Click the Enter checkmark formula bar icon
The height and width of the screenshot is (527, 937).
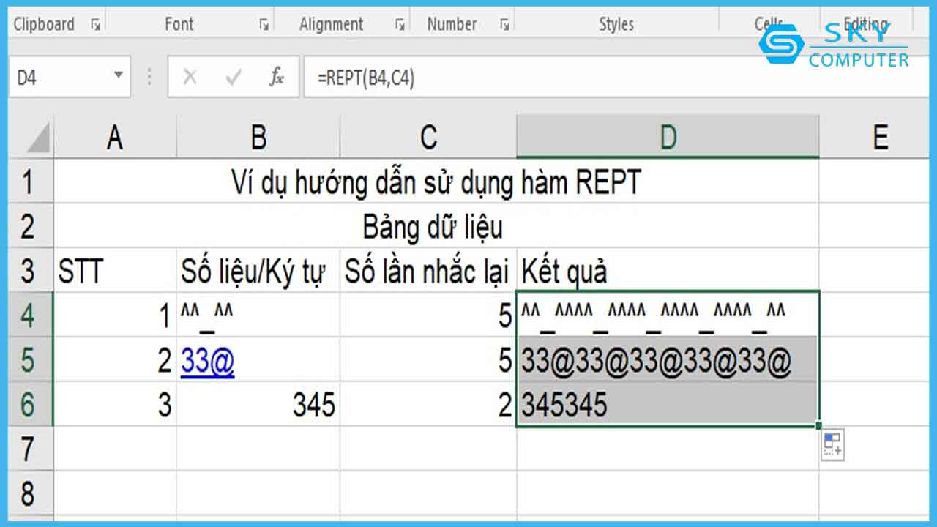pyautogui.click(x=234, y=77)
